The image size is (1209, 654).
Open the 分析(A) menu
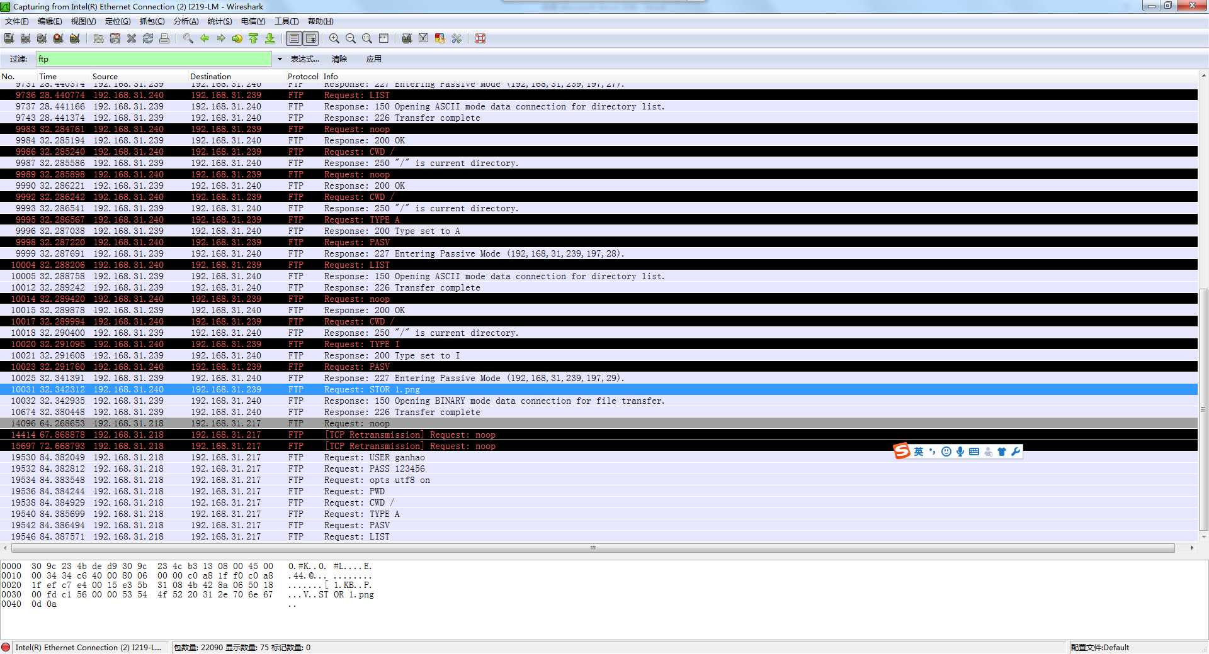(x=186, y=21)
